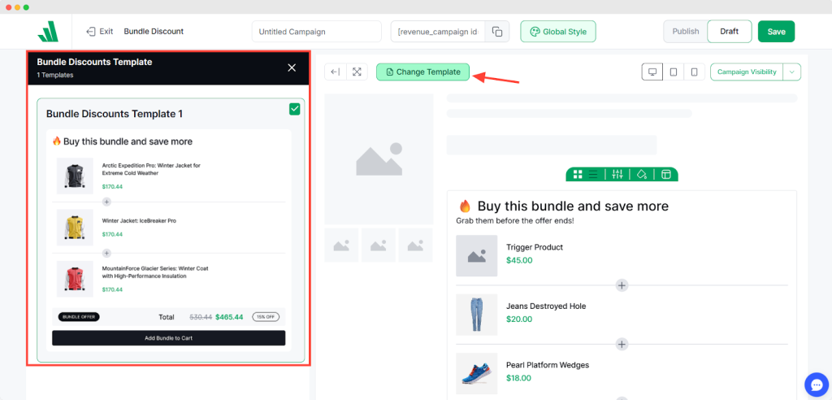Open settings sliders icon in green toolbar
This screenshot has width=832, height=400.
(x=617, y=174)
